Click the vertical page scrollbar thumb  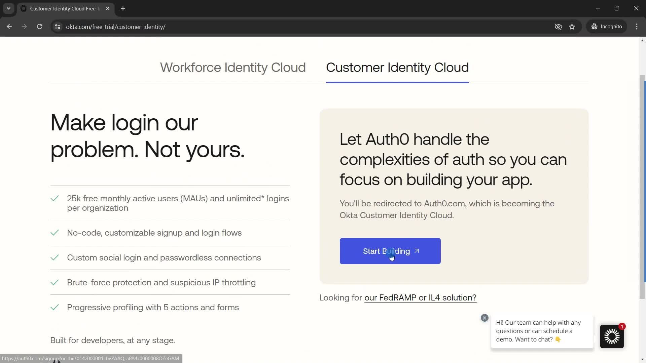(642, 187)
